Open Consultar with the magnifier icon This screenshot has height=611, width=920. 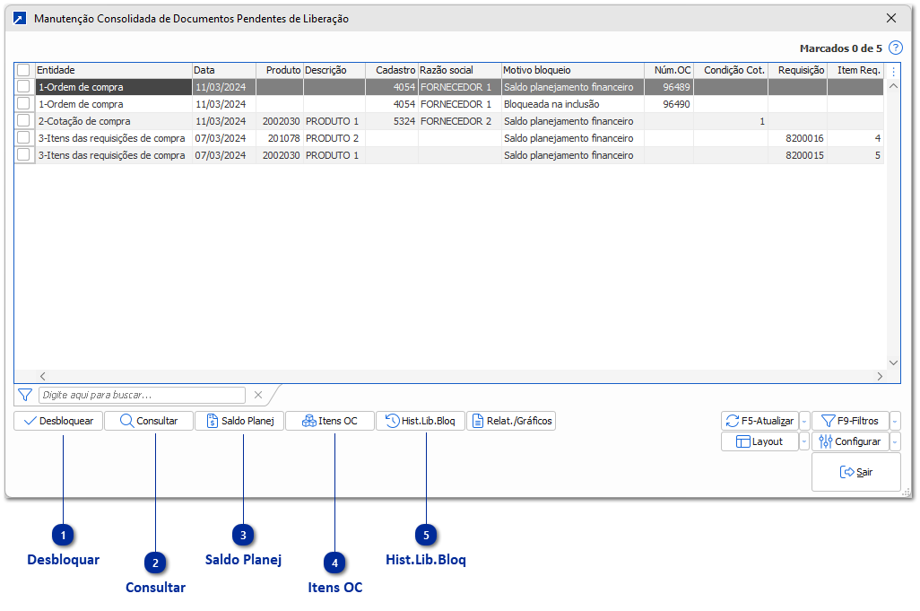tap(149, 421)
